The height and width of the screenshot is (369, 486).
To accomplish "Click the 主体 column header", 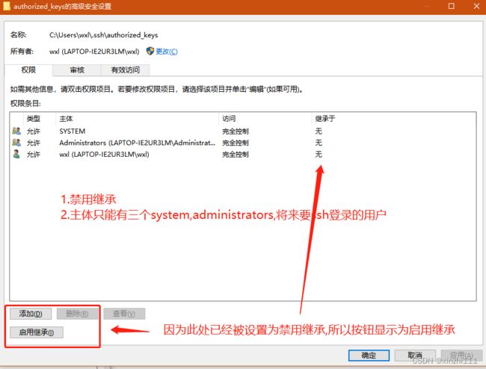I will click(138, 119).
